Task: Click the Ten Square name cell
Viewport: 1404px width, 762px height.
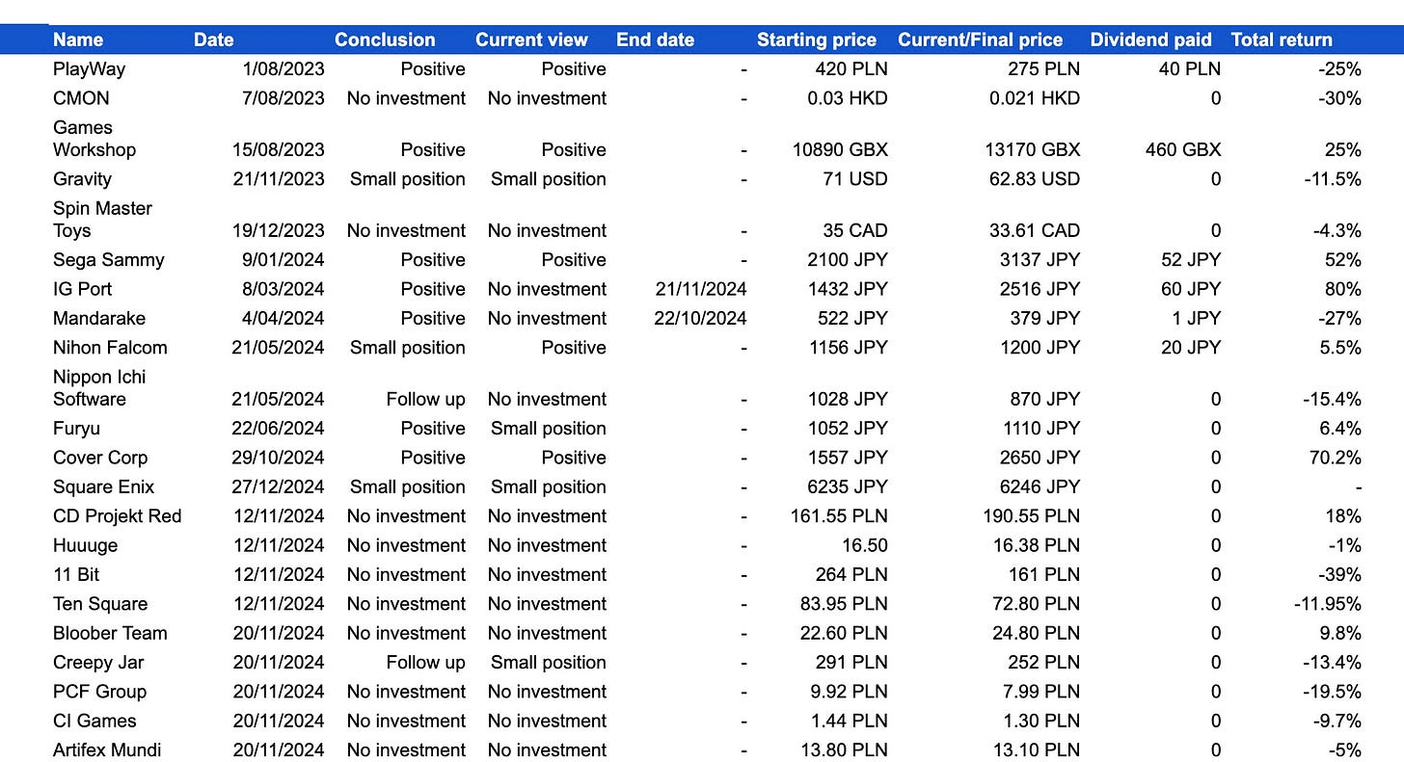Action: [100, 604]
